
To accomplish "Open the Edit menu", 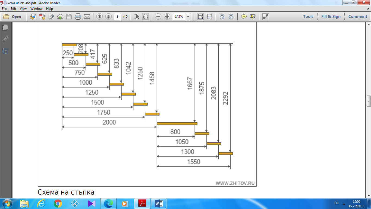I will point(13,9).
